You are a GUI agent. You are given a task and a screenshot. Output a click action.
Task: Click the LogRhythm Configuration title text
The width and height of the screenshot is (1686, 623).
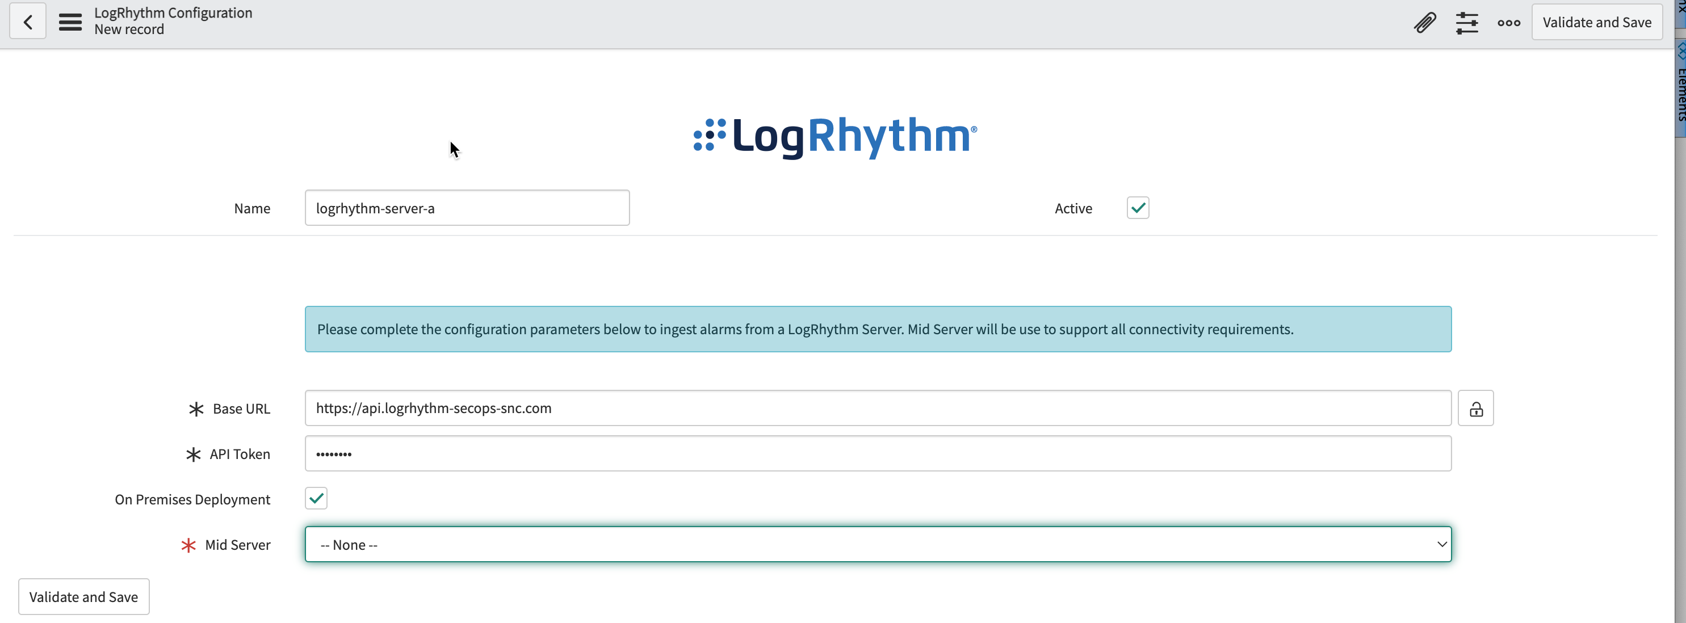(173, 13)
